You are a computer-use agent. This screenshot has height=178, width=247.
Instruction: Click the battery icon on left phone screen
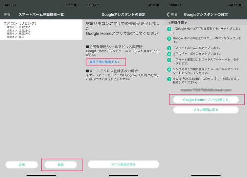coord(76,5)
